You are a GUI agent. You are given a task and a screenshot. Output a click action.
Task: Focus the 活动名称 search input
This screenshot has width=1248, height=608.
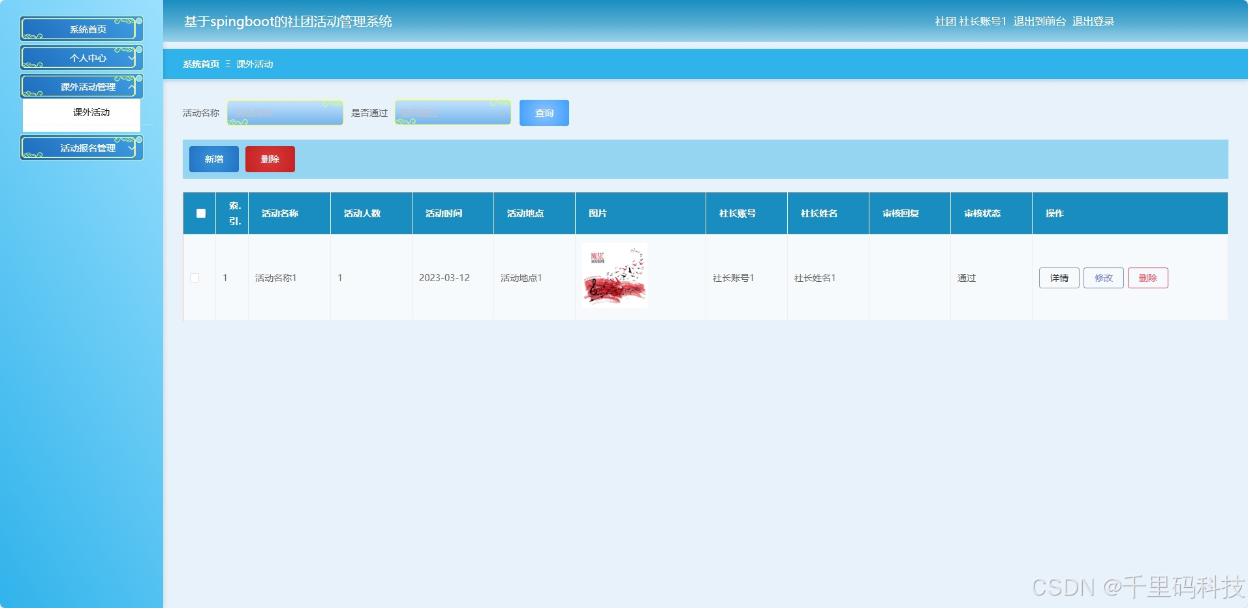point(285,113)
